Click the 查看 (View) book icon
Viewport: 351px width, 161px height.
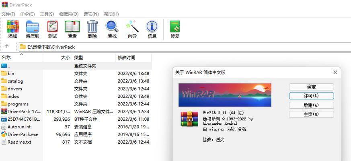(72, 27)
